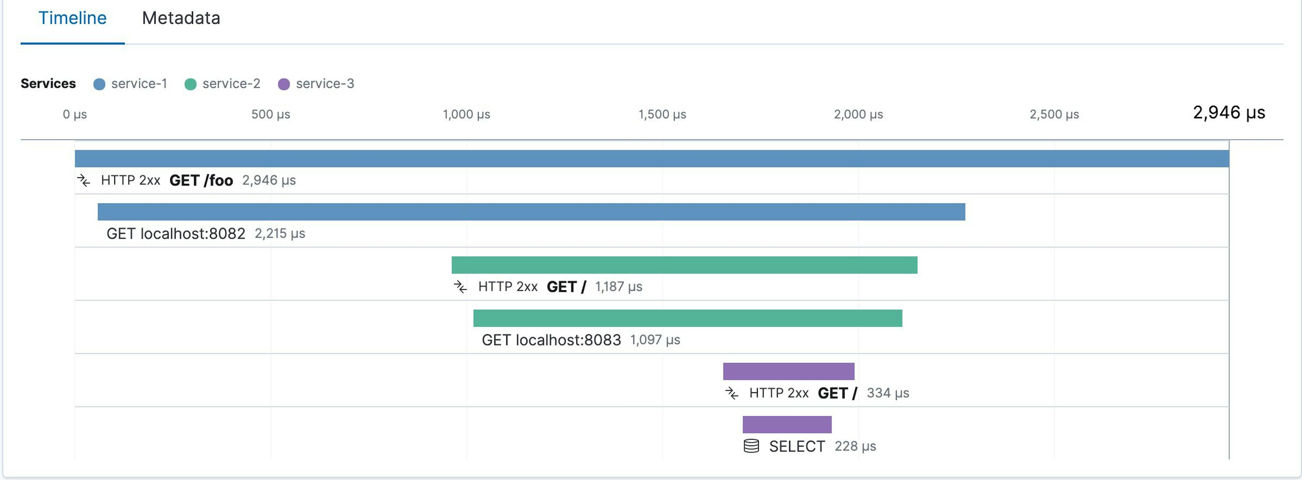
Task: Switch to the Metadata tab
Action: 181,18
